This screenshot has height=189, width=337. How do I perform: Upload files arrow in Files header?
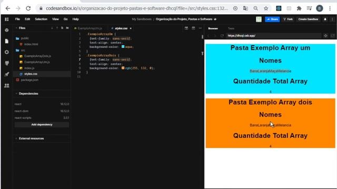[57, 28]
